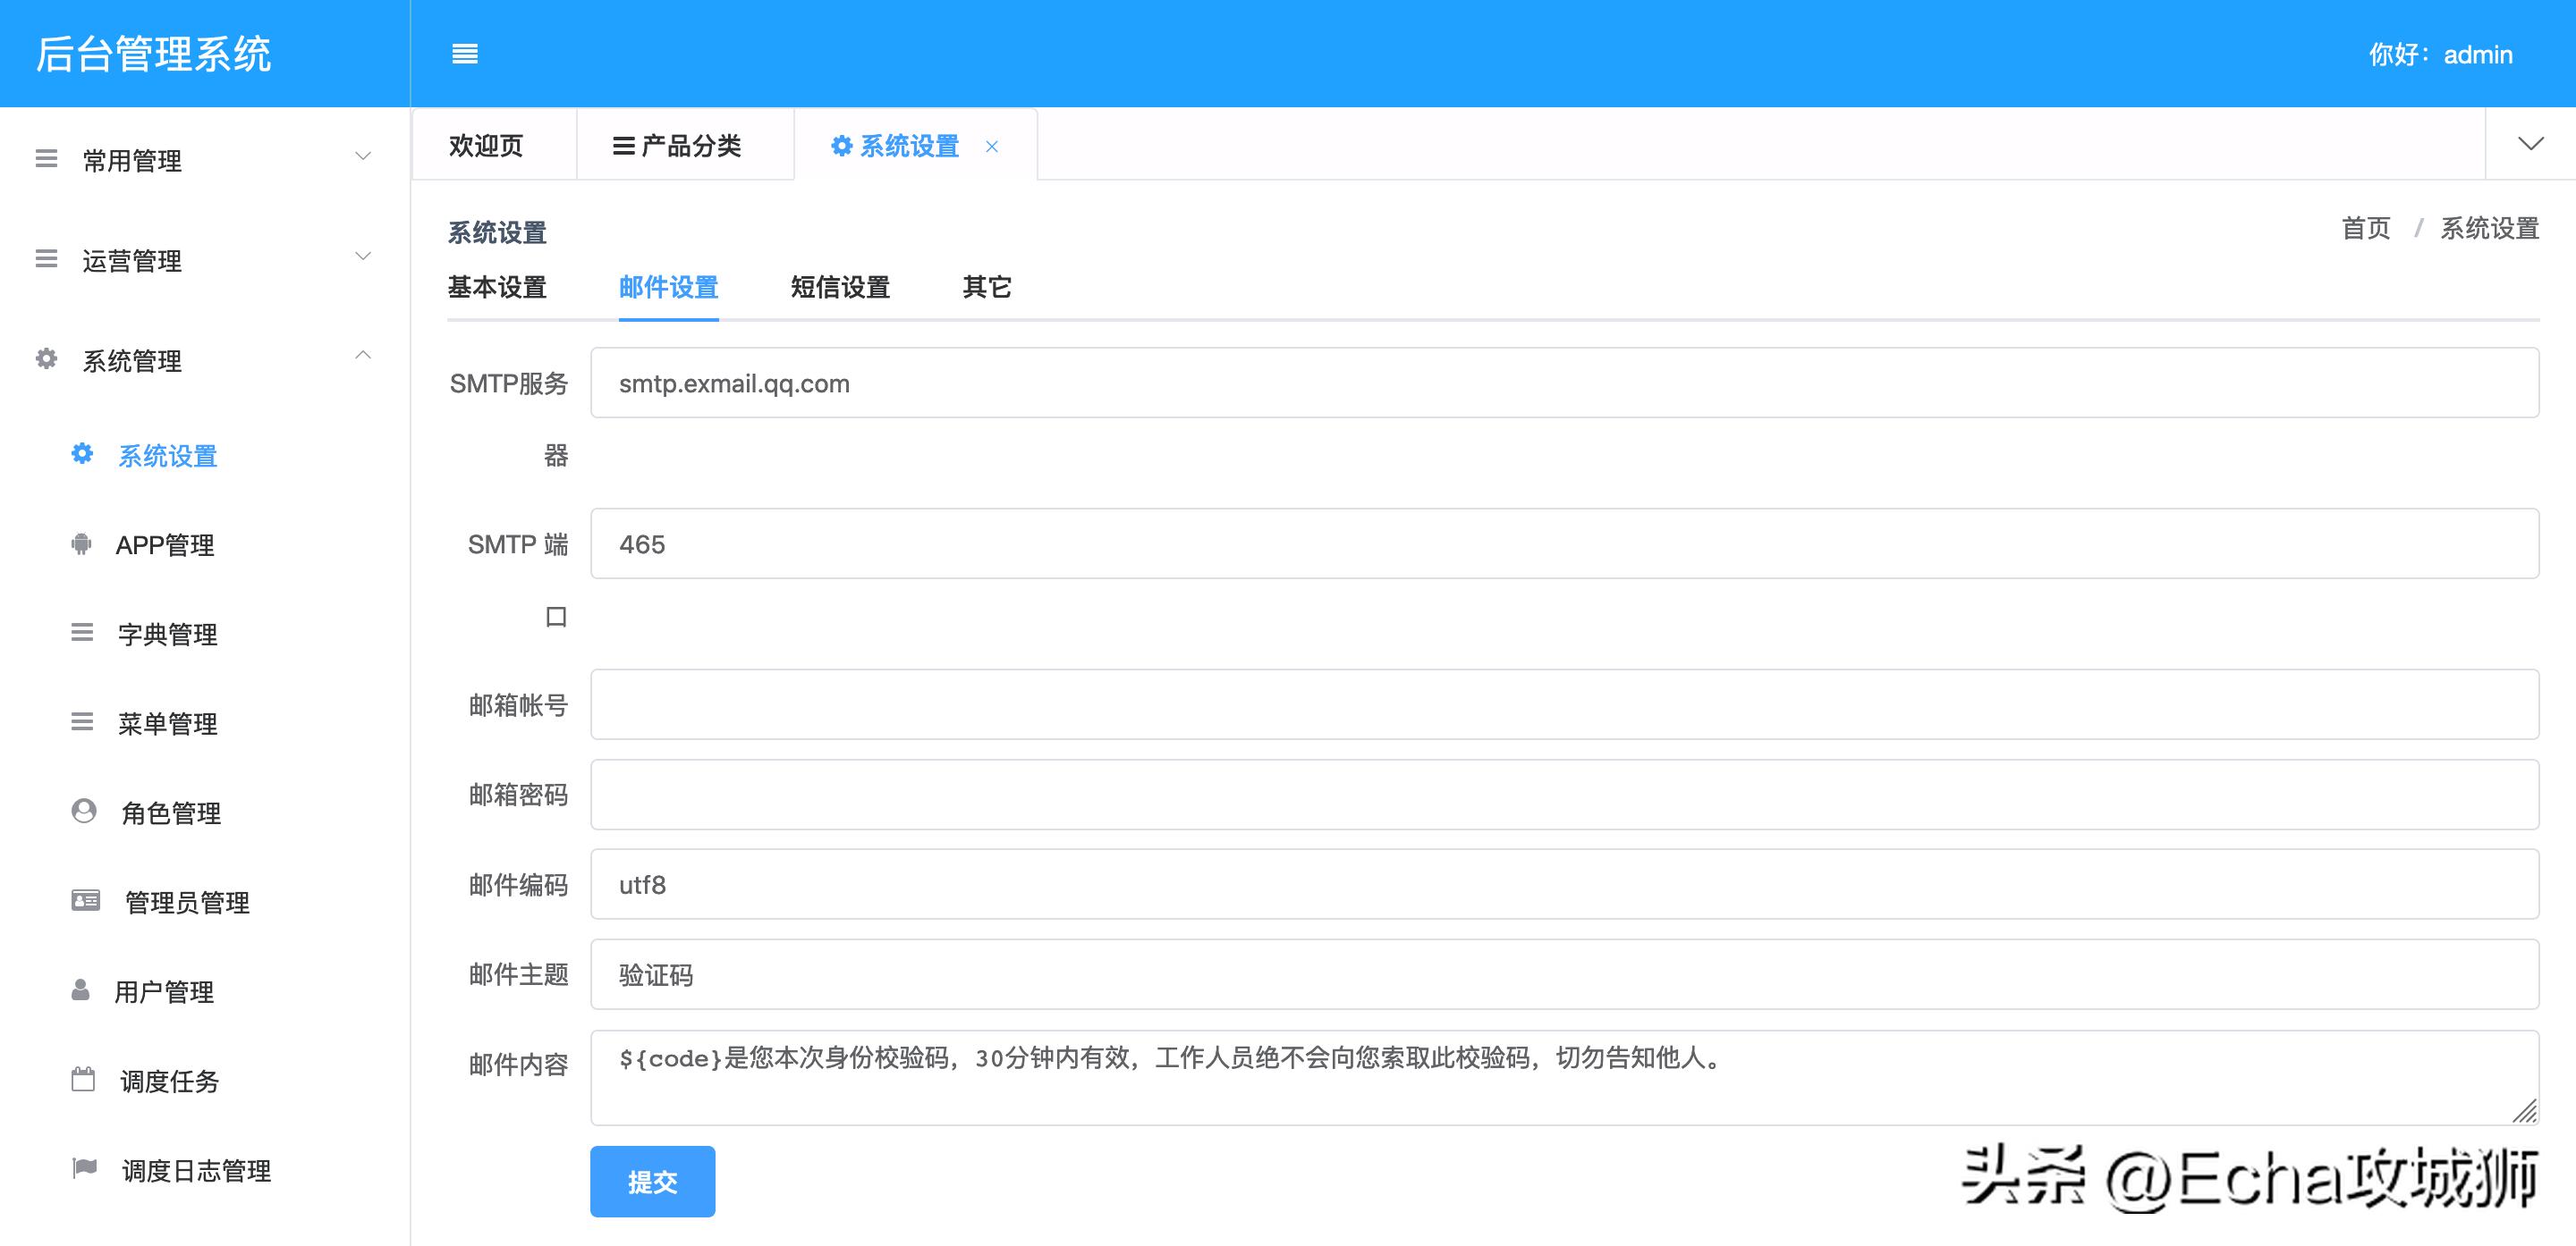2576x1246 pixels.
Task: Select the person icon next to 角色管理
Action: (83, 812)
